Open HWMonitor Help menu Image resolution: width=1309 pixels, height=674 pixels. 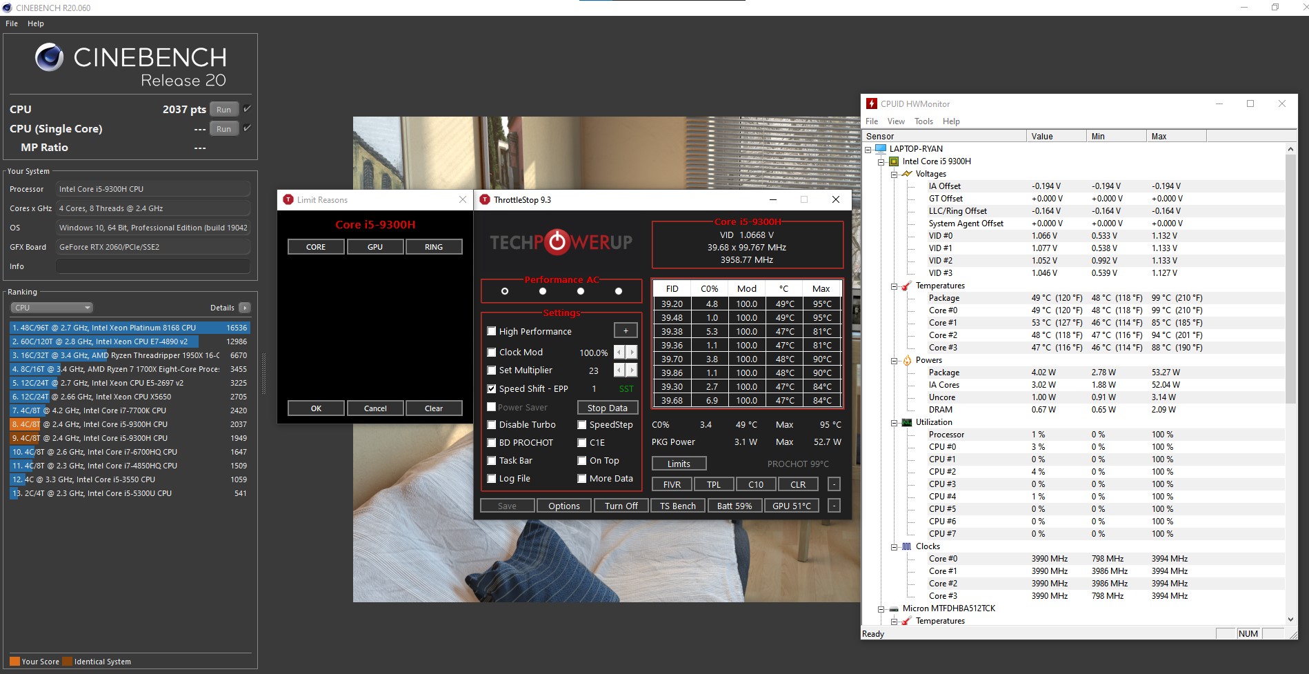click(x=951, y=121)
